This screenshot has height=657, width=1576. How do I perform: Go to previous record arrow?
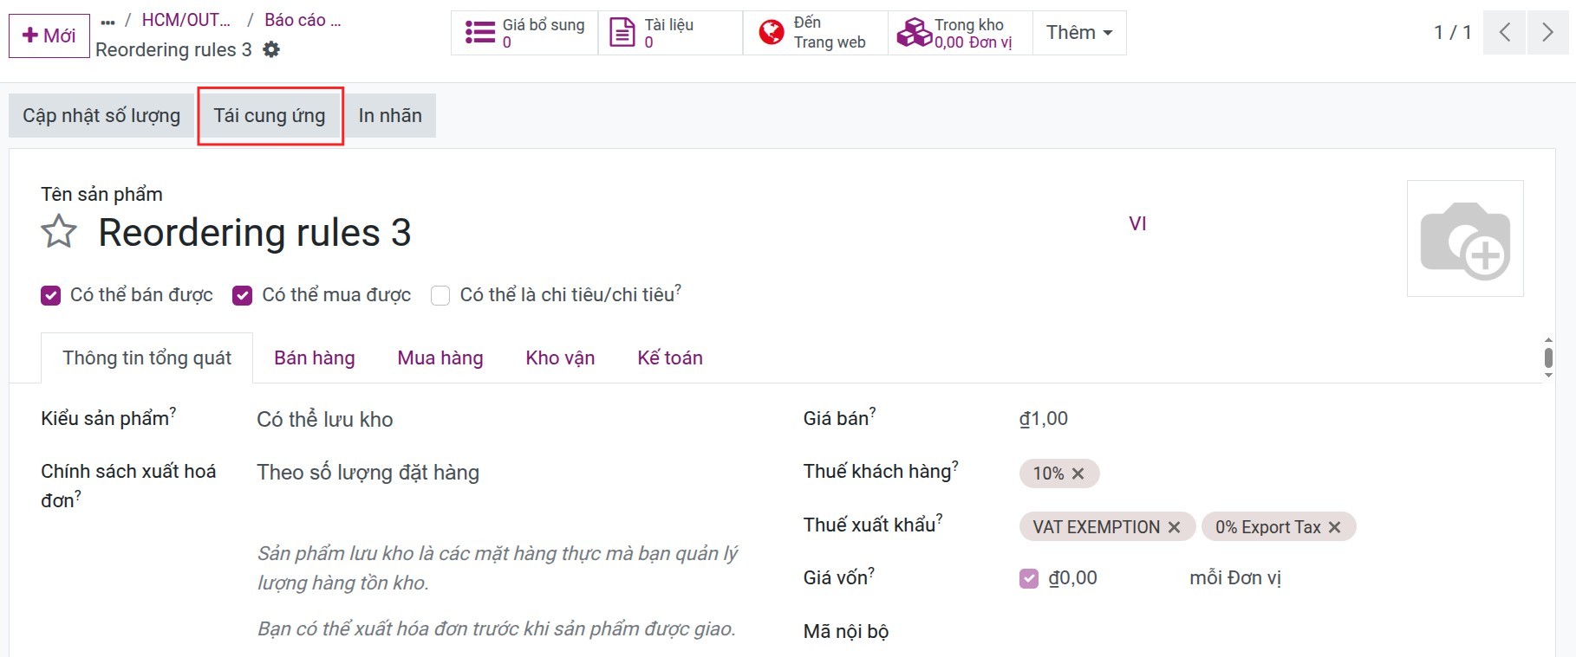point(1505,33)
